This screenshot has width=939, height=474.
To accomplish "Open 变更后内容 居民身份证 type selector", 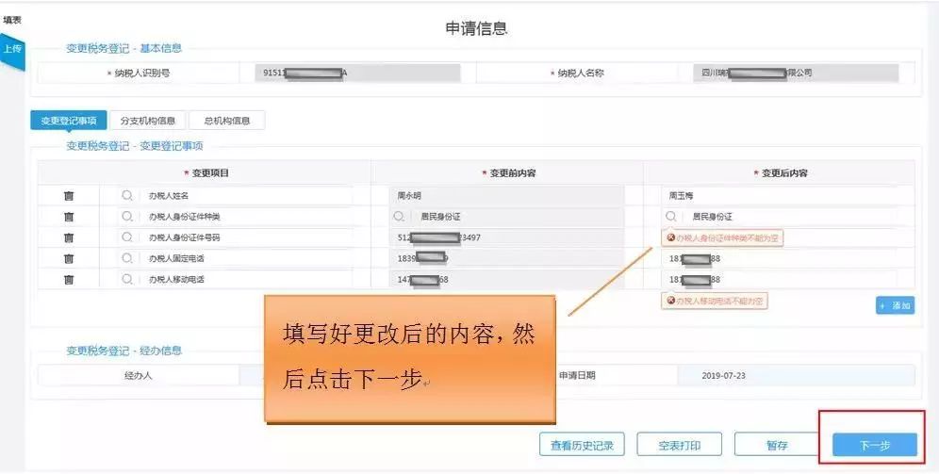I will click(672, 217).
